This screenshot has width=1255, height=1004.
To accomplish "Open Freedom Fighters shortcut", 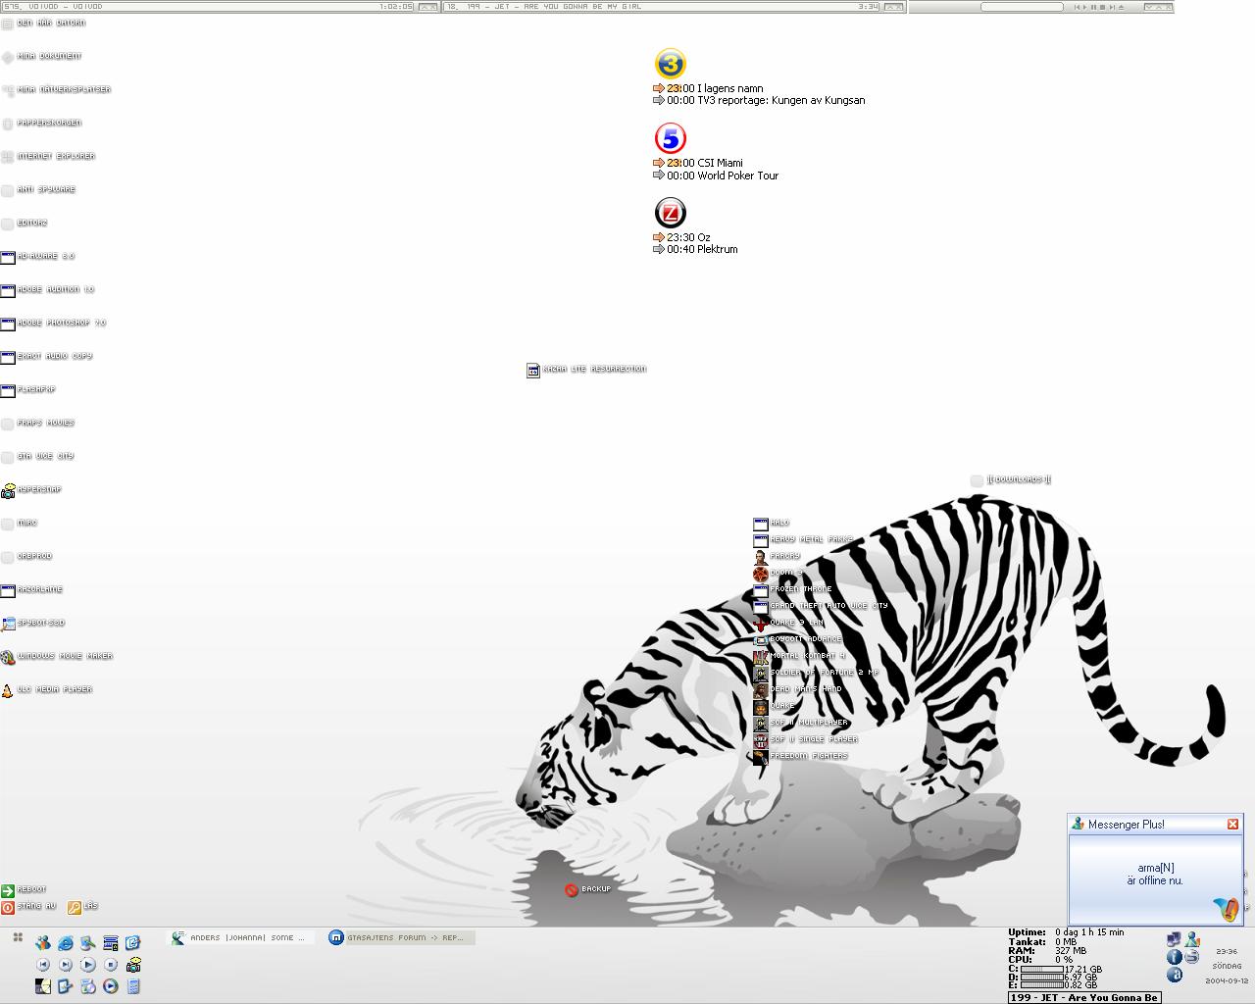I will tap(801, 756).
